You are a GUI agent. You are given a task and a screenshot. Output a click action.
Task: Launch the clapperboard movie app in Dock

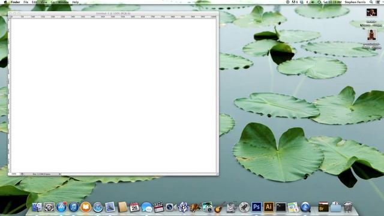pyautogui.click(x=158, y=207)
